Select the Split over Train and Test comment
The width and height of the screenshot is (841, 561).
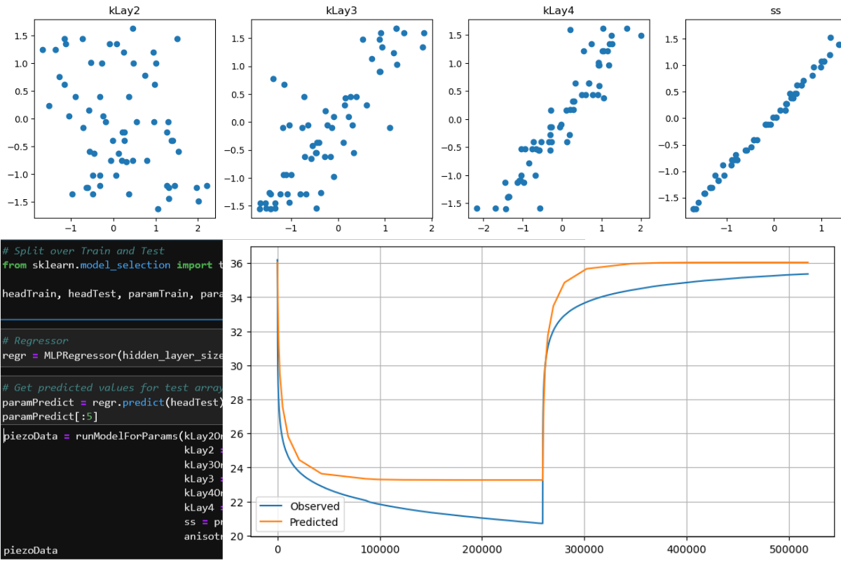click(x=84, y=250)
